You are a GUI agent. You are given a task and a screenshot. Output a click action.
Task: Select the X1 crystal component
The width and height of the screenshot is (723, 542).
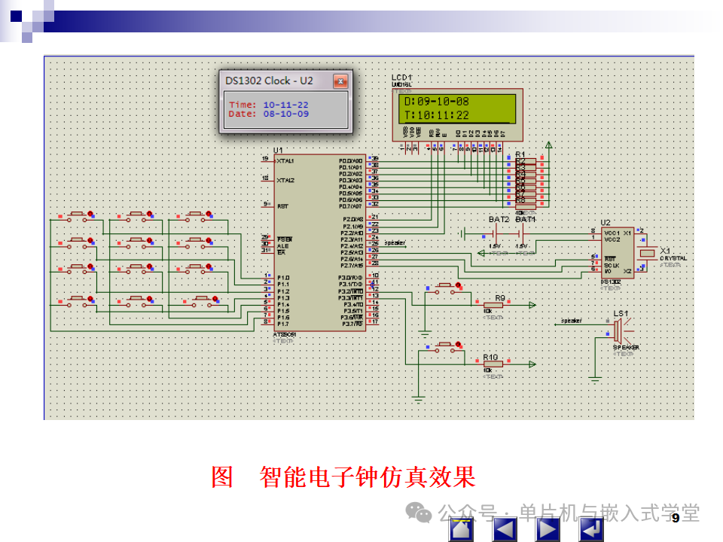648,253
